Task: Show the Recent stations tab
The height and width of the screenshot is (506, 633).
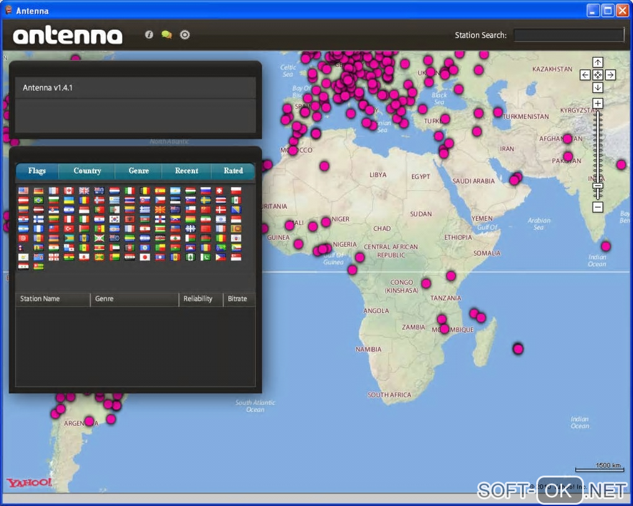Action: coord(186,171)
